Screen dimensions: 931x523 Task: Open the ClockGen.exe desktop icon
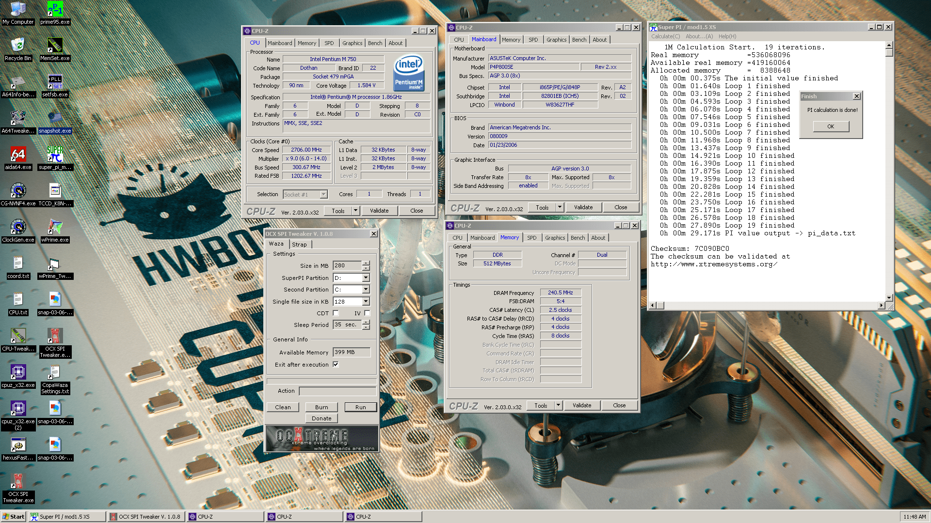pos(18,231)
